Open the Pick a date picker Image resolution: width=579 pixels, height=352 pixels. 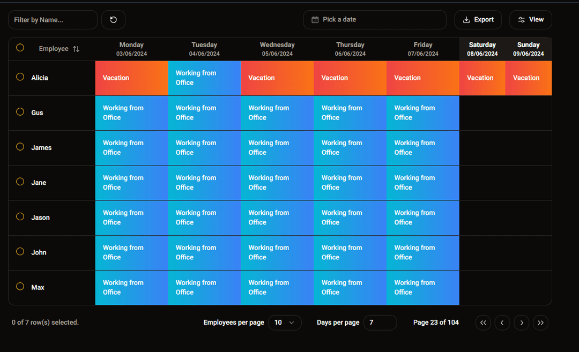point(375,20)
